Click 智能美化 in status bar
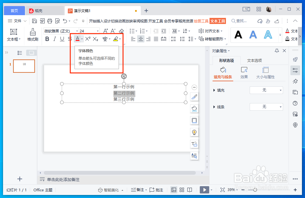The image size is (305, 198). (x=111, y=190)
